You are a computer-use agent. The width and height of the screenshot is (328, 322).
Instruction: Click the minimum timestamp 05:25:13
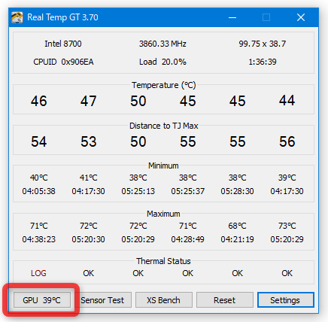click(138, 191)
